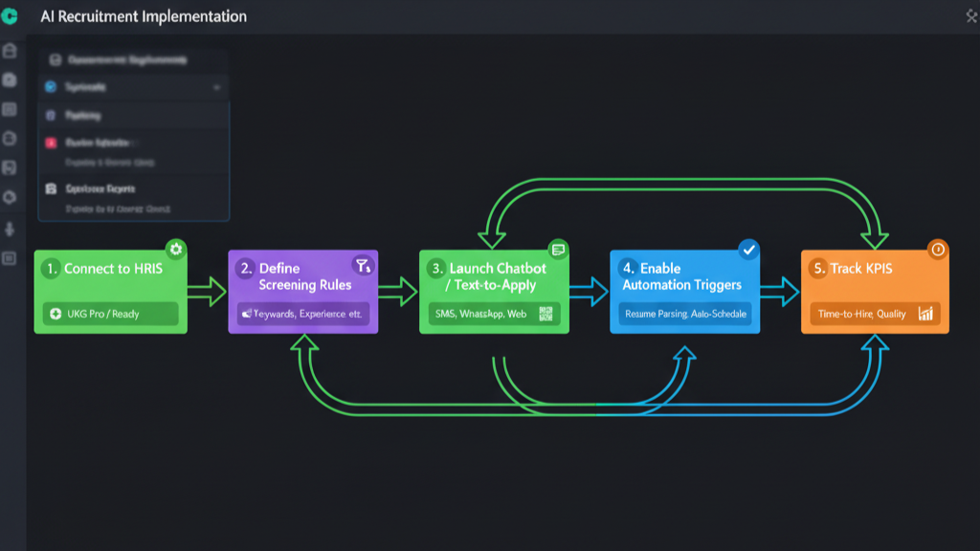Select the UKG Pro / Ready field
Screen dimensions: 980x551
(110, 314)
